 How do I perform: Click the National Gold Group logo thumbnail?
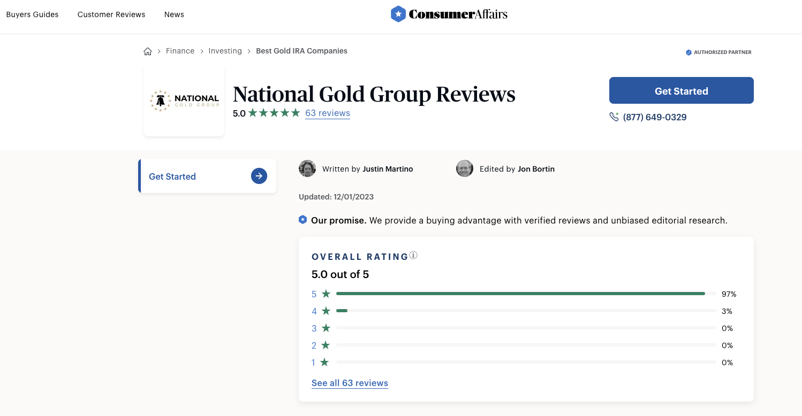click(184, 101)
